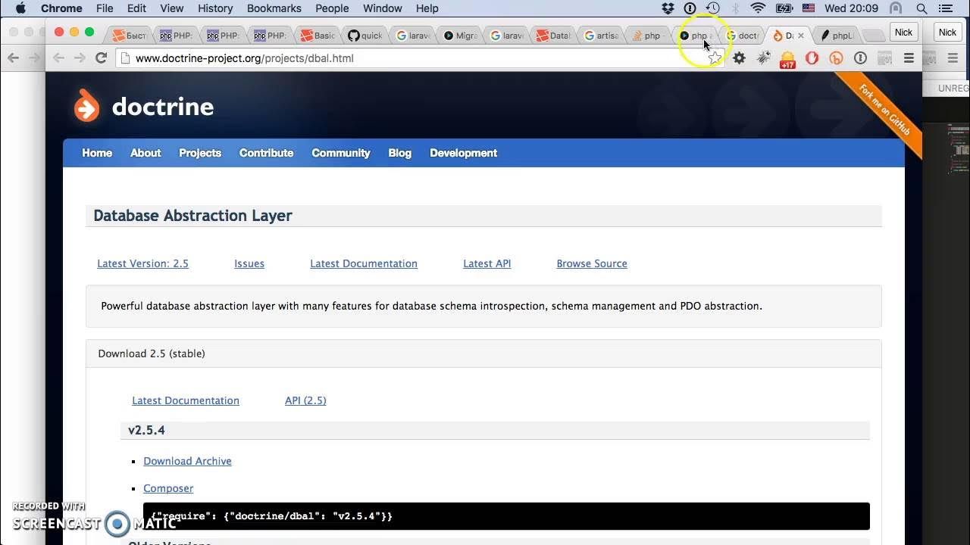Click the 'Download Archive' link
970x545 pixels.
click(187, 461)
